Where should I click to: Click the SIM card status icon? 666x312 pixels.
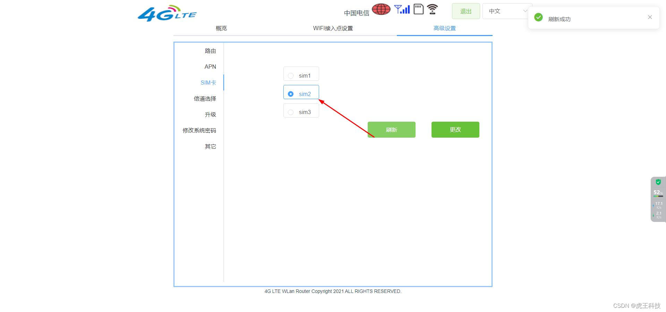pos(418,9)
